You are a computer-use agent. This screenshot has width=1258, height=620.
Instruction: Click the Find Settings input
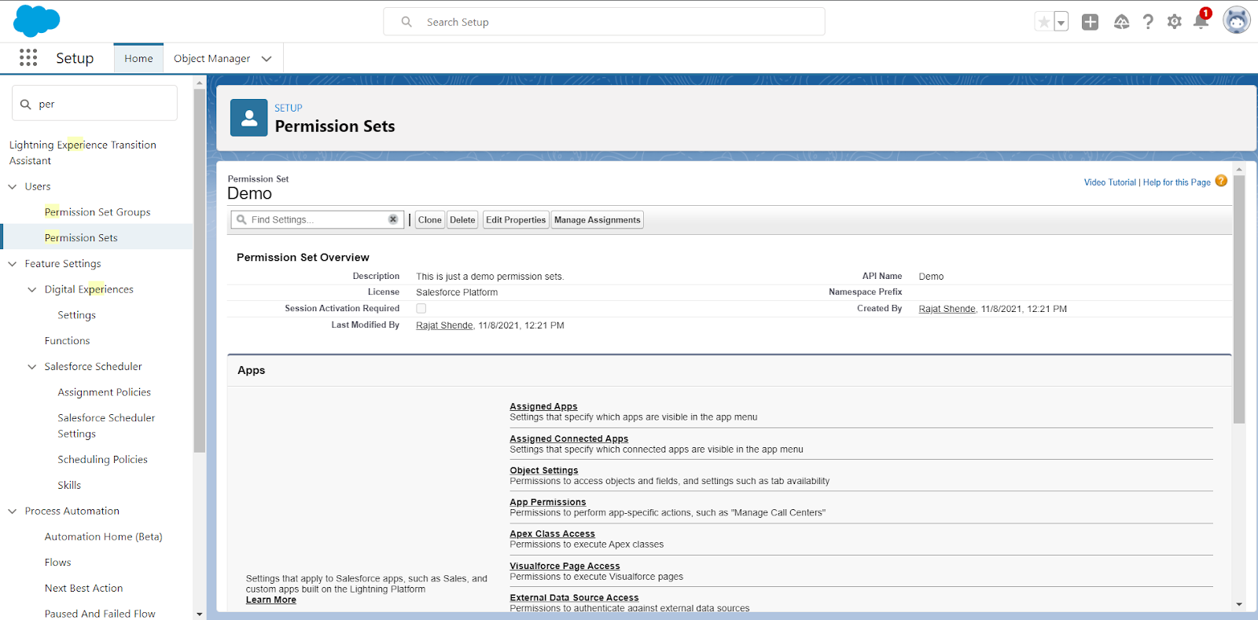318,220
